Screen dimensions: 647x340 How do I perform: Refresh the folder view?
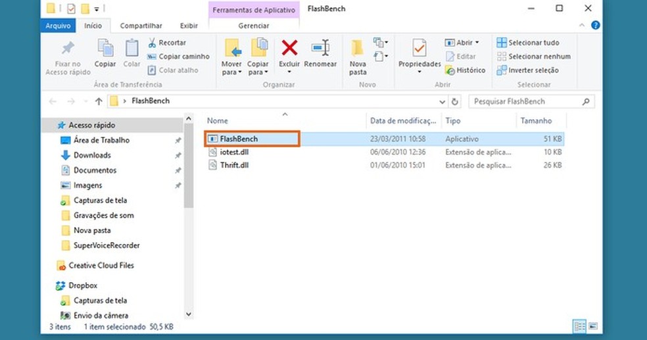click(455, 101)
